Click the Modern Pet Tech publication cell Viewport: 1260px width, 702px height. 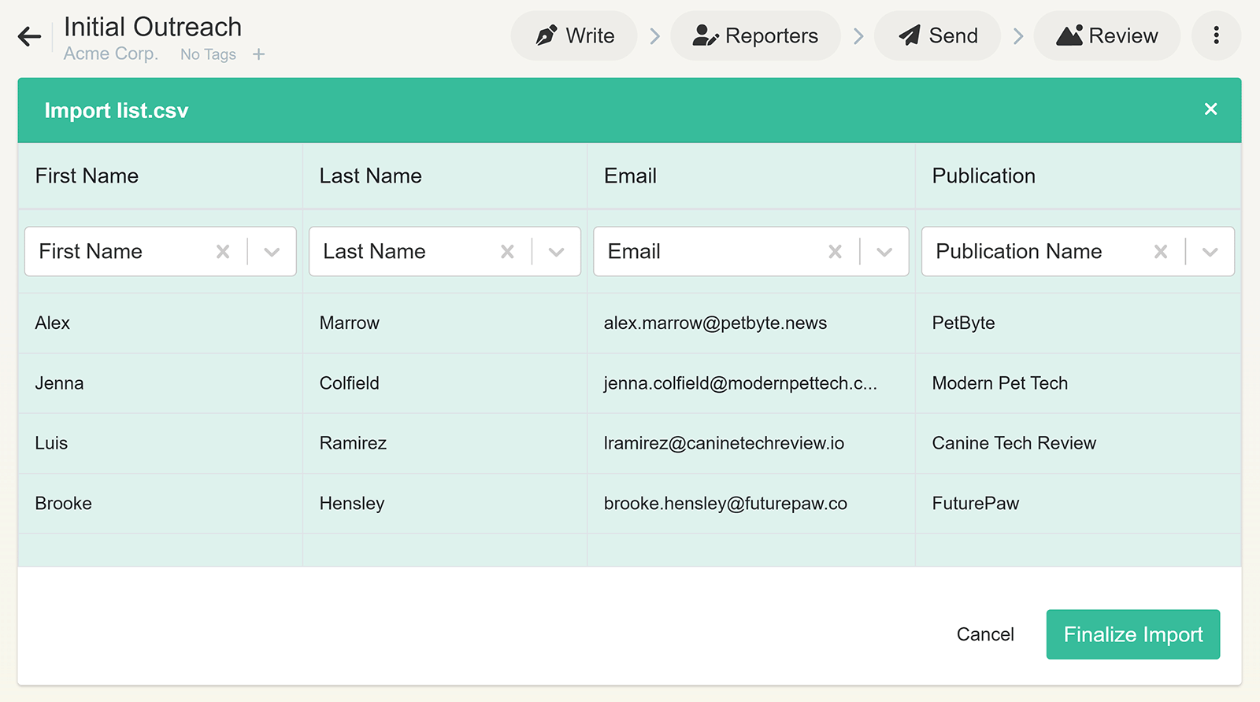point(1078,383)
